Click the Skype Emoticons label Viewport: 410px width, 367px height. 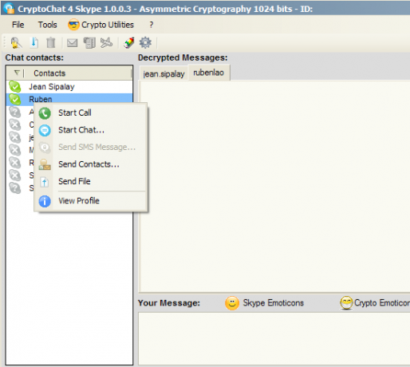(273, 303)
